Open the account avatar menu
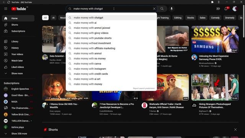This screenshot has width=245, height=138. point(235,9)
